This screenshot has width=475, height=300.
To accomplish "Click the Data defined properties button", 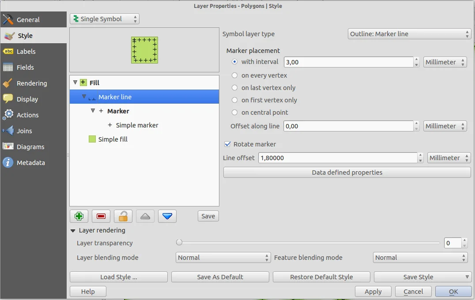I will (347, 172).
